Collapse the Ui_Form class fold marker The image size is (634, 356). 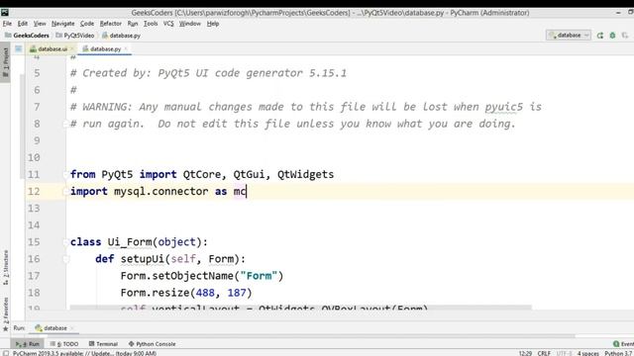(65, 242)
